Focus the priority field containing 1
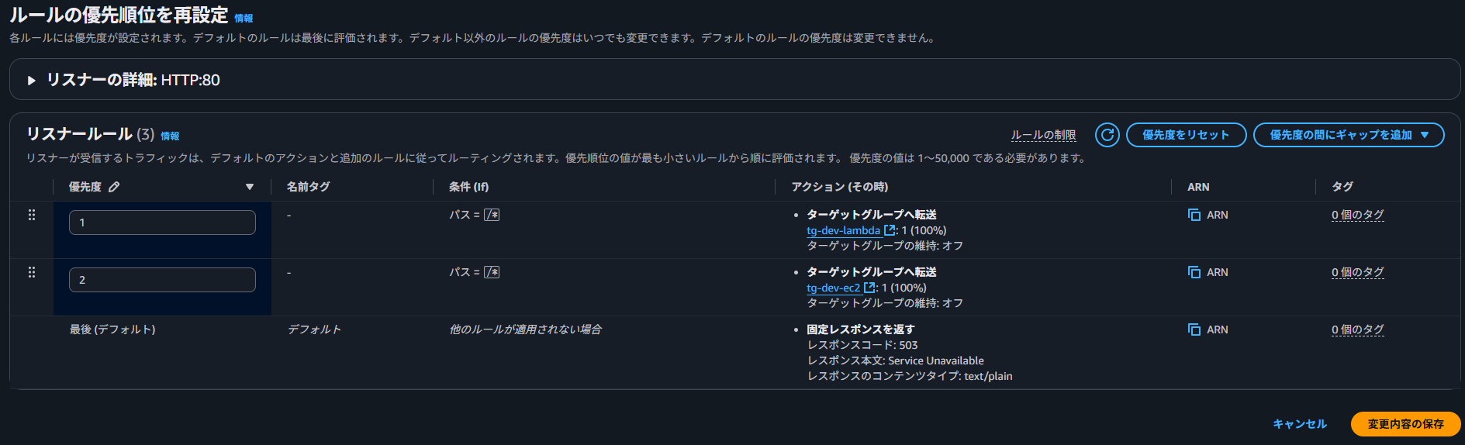This screenshot has width=1465, height=445. [162, 222]
